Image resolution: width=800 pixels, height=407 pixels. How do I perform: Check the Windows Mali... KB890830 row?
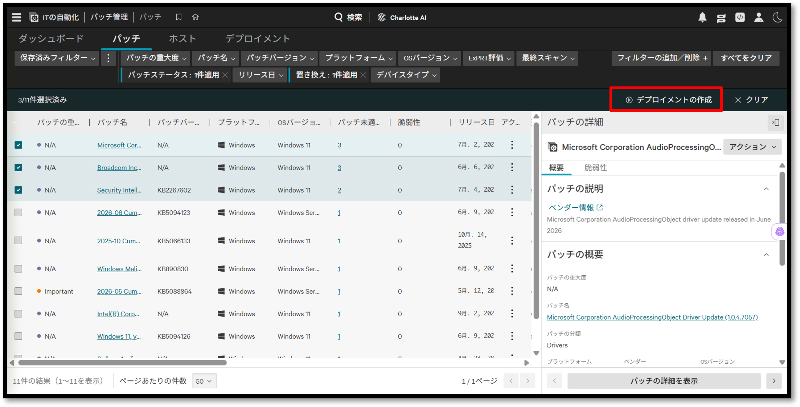point(18,269)
